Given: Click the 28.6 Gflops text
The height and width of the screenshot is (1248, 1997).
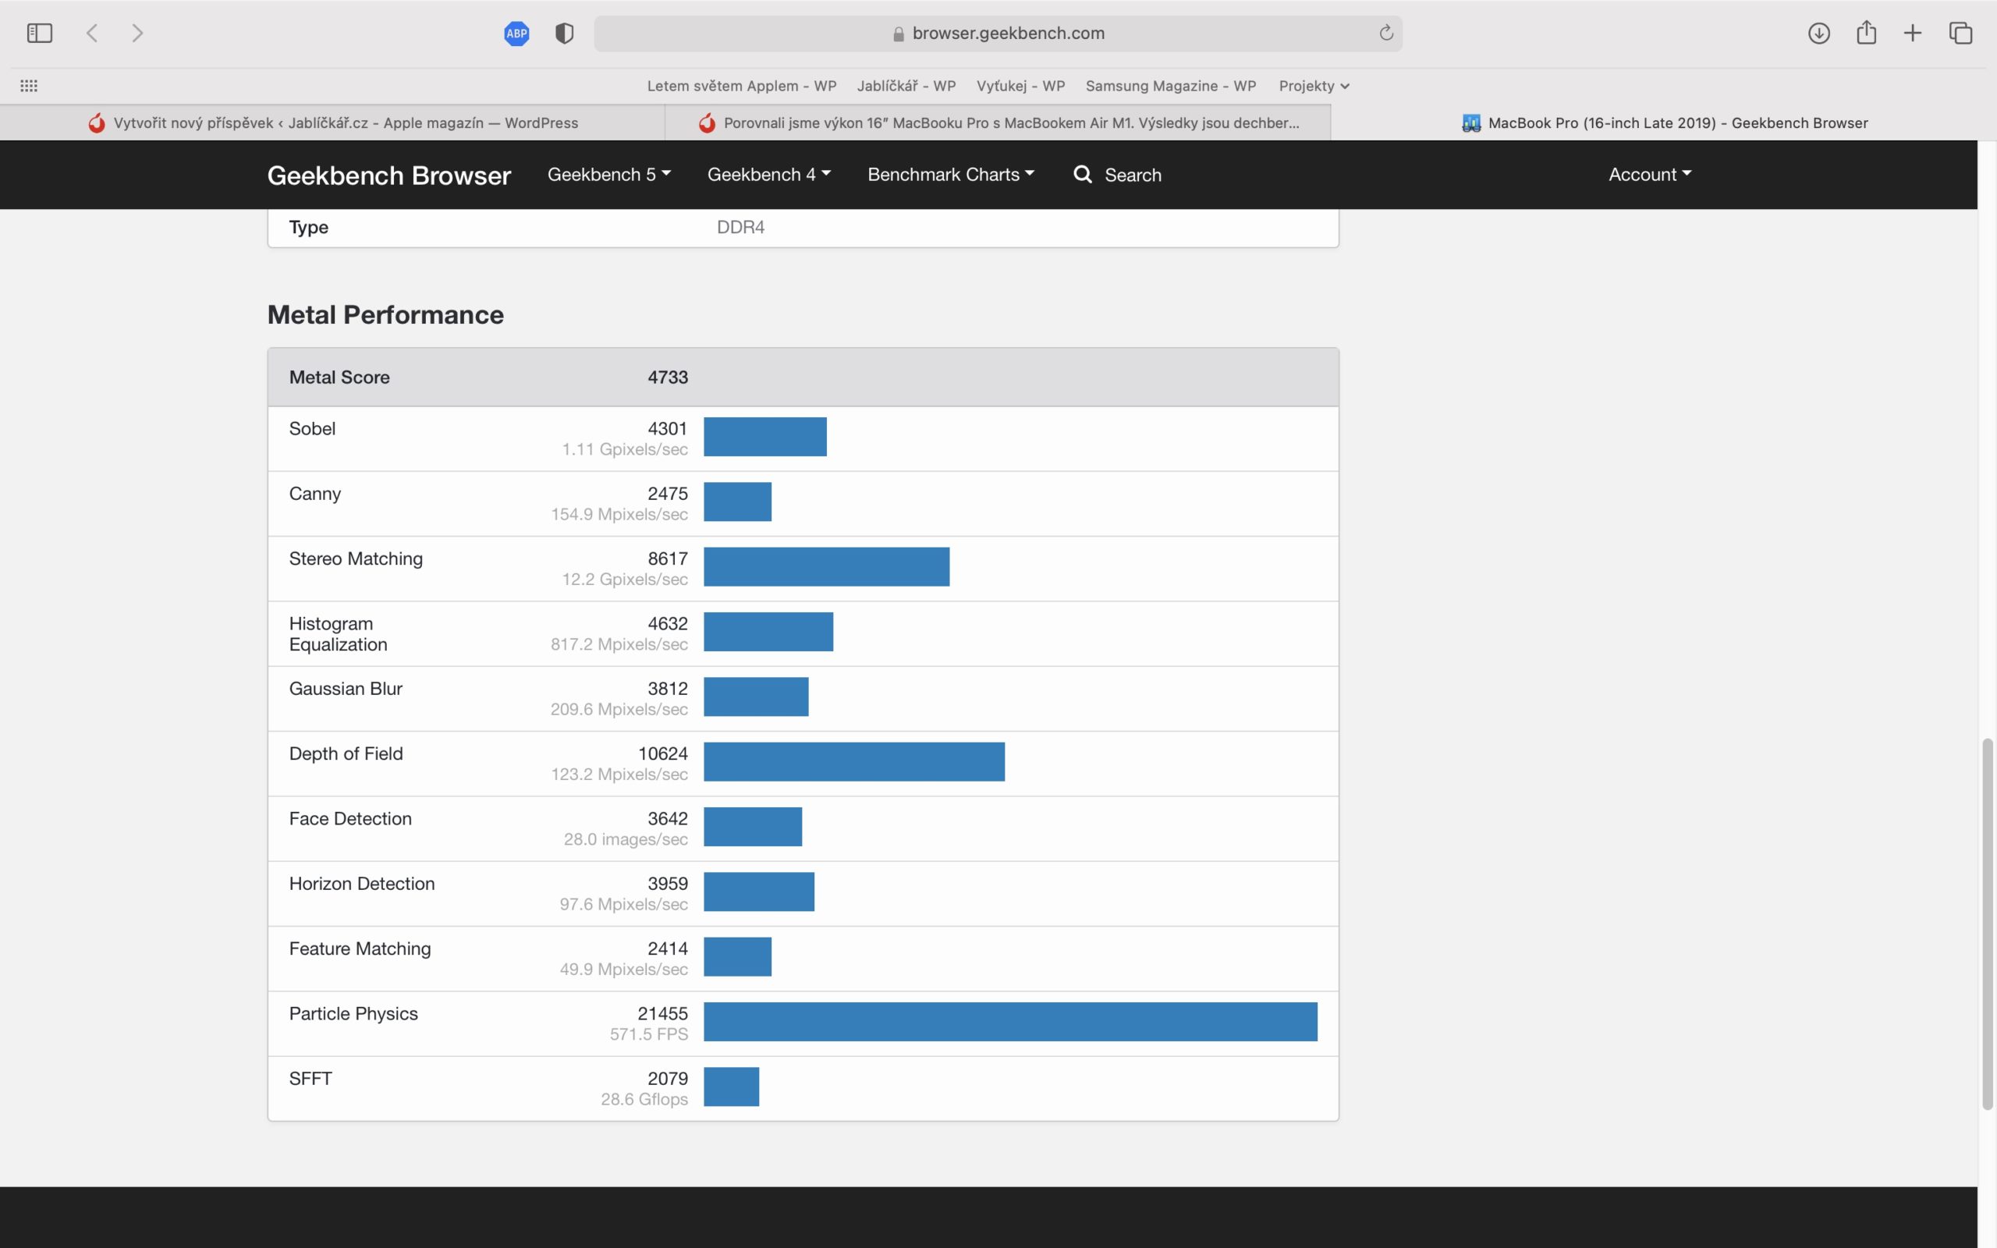Looking at the screenshot, I should (x=644, y=1100).
